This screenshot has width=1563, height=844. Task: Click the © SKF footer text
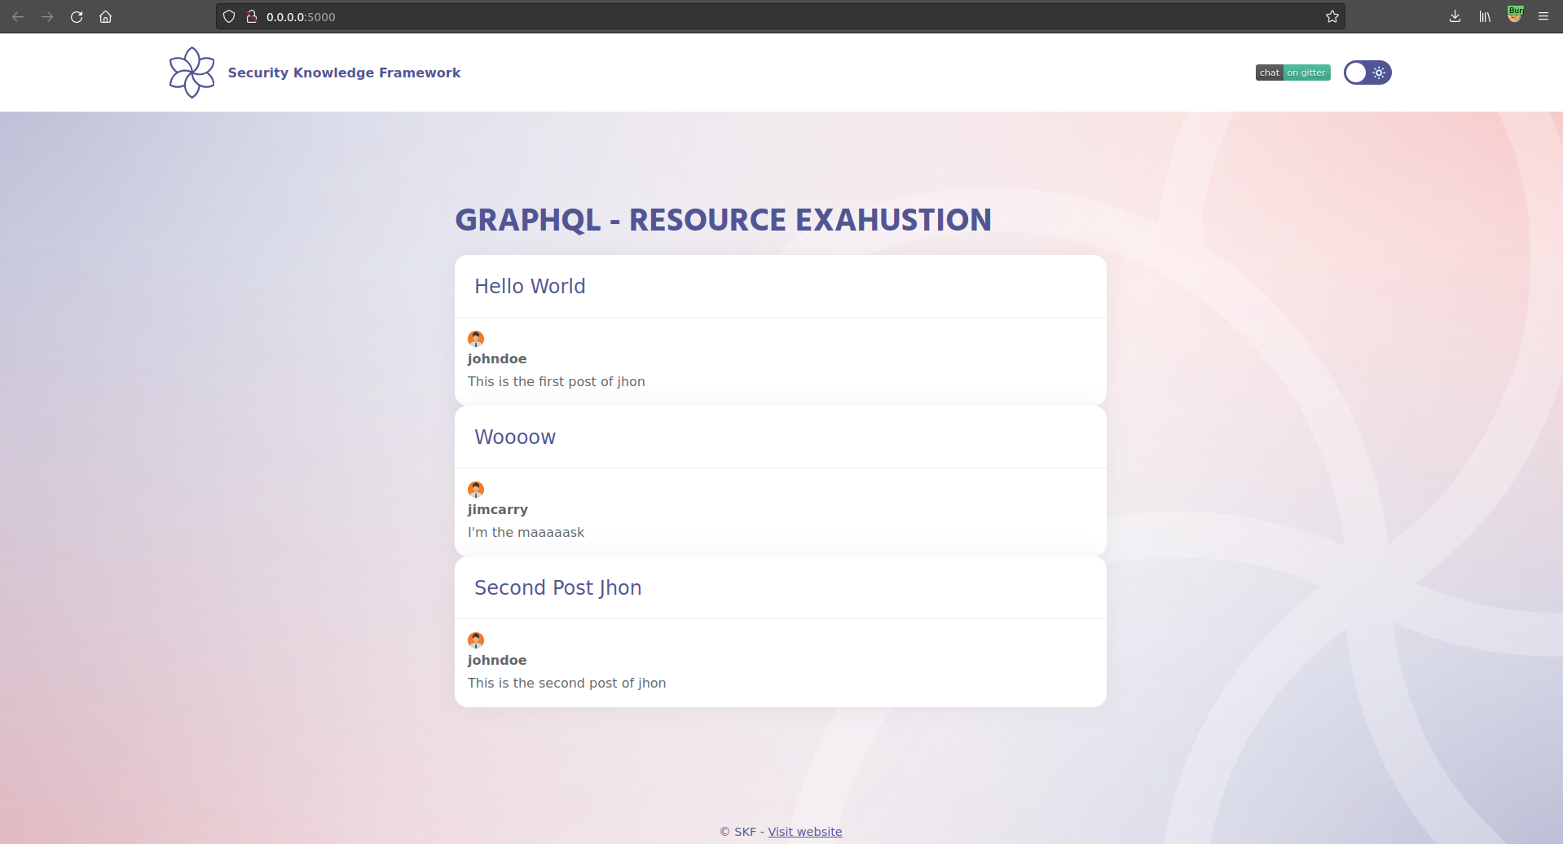[738, 832]
